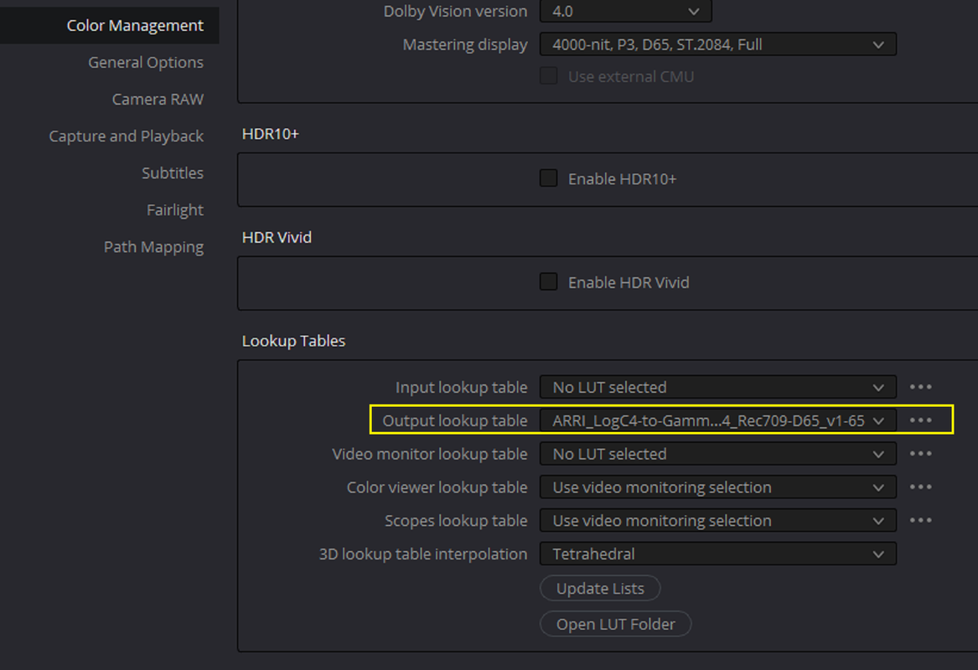The image size is (978, 670).
Task: Click the HDR10+ section heading
Action: (x=270, y=134)
